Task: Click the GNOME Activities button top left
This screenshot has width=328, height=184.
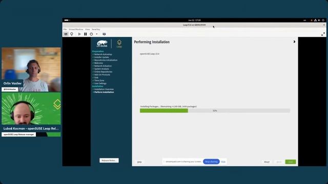Action: (67, 20)
